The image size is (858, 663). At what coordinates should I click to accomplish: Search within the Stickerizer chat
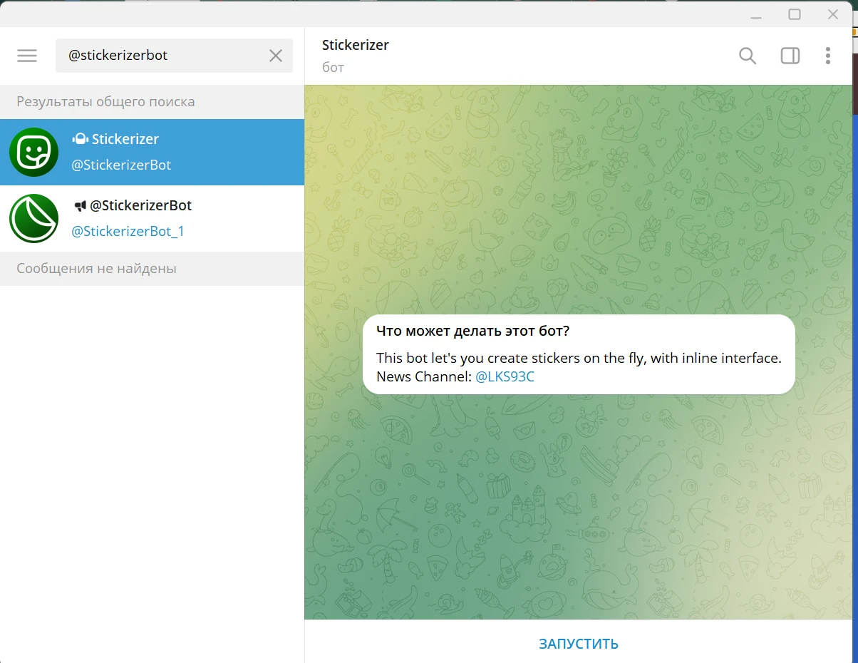(x=748, y=56)
